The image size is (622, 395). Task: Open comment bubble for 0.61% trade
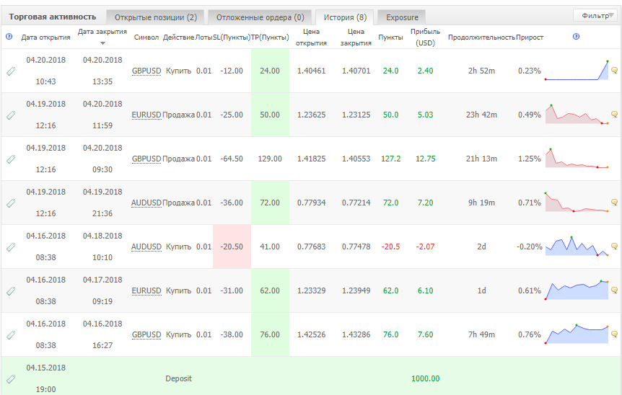pyautogui.click(x=615, y=290)
